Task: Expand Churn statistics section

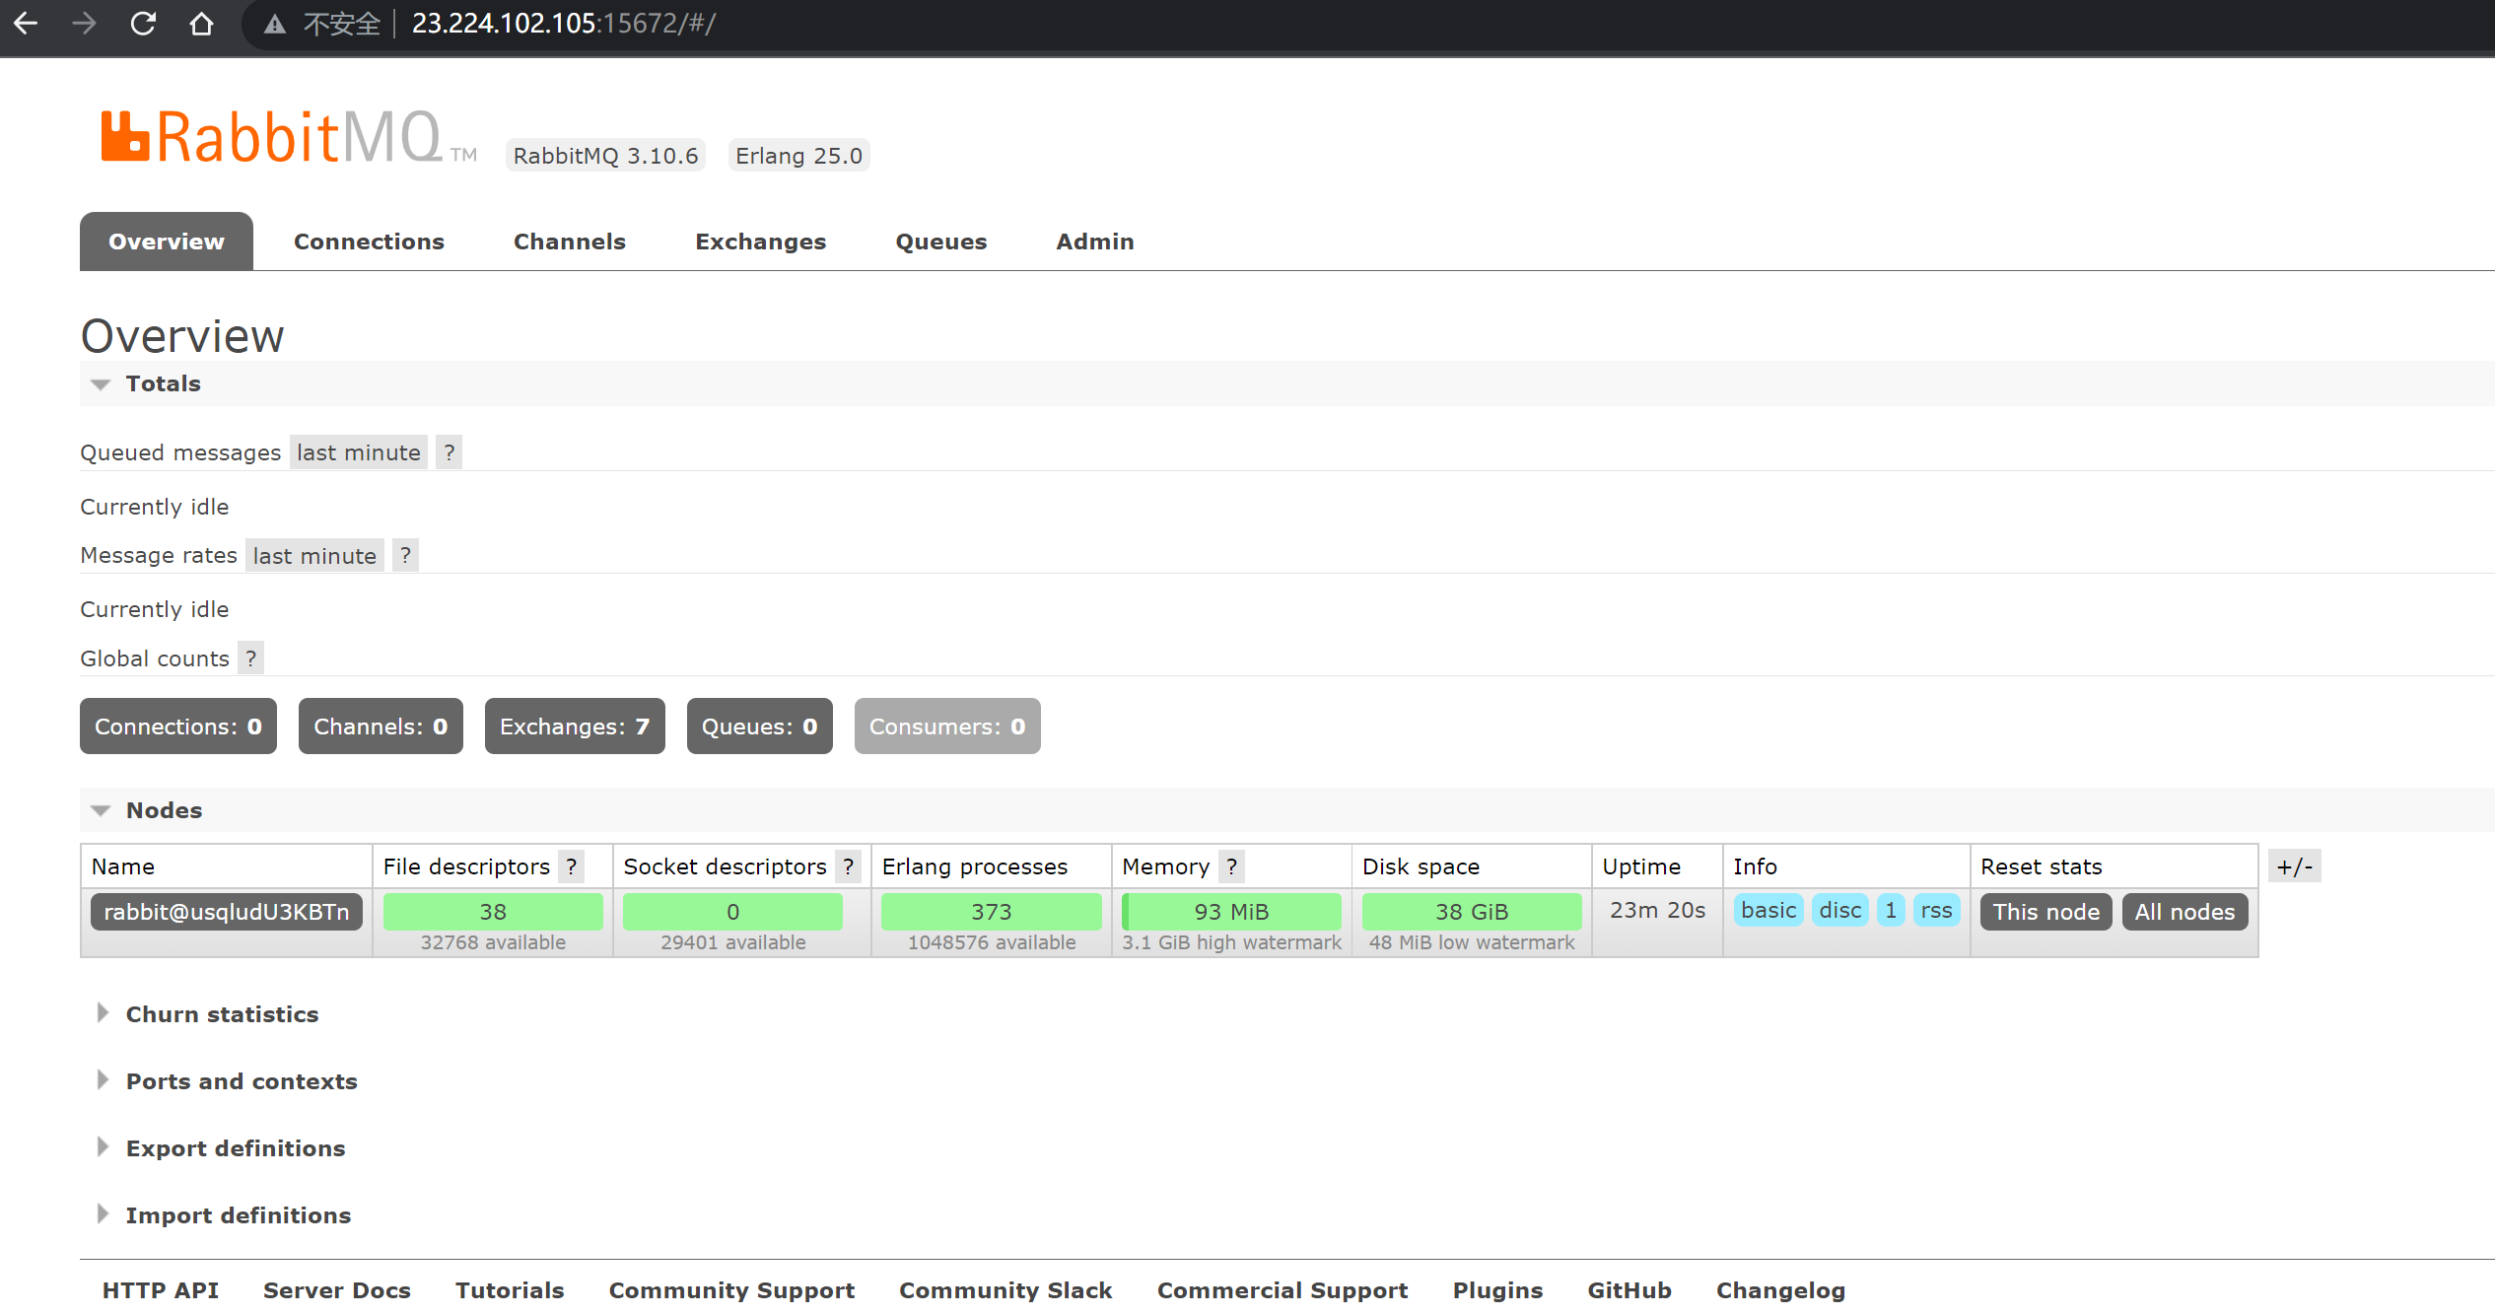Action: (x=222, y=1014)
